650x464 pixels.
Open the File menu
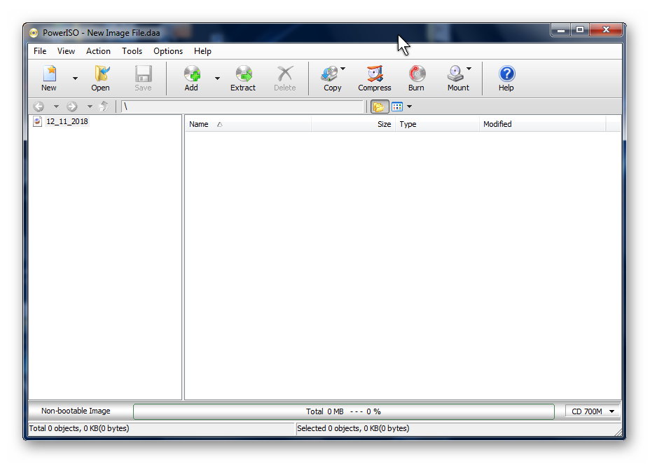40,51
